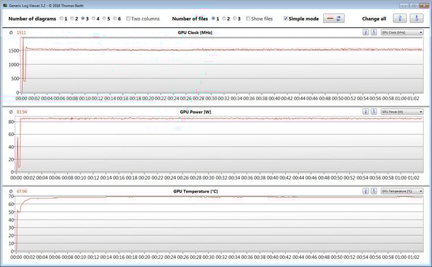Image resolution: width=432 pixels, height=267 pixels.
Task: Minimize the Generic Log Viewer window
Action: point(404,5)
